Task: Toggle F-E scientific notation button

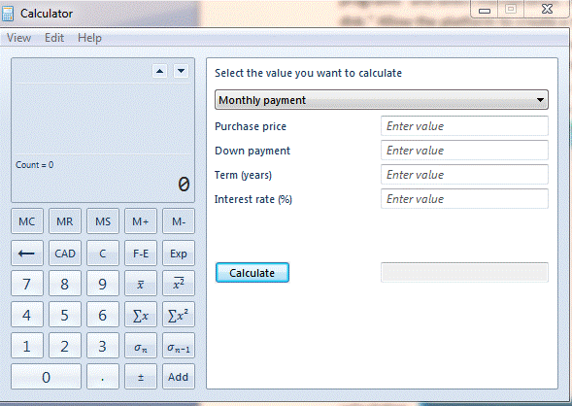Action: point(141,254)
